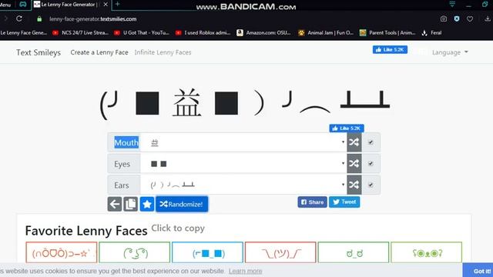The height and width of the screenshot is (277, 493).
Task: Open NCS 24/7 Live Stream bookmark
Action: click(80, 32)
